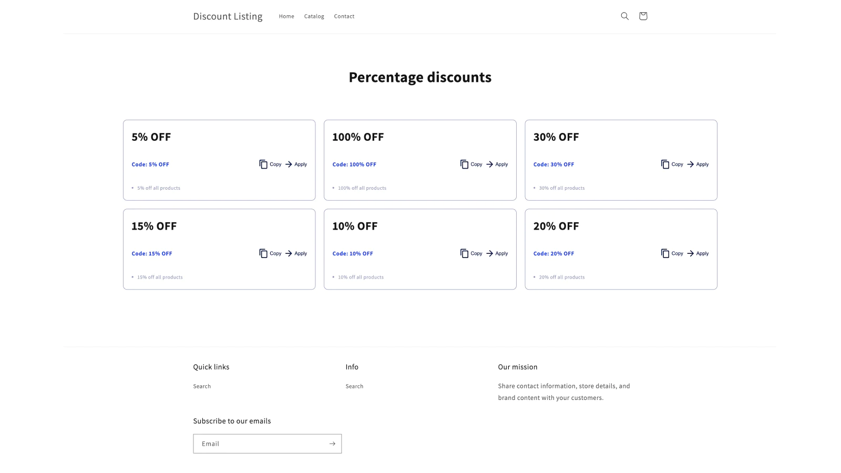The image size is (841, 473).
Task: Click the '10% OFF' card title
Action: tap(355, 226)
